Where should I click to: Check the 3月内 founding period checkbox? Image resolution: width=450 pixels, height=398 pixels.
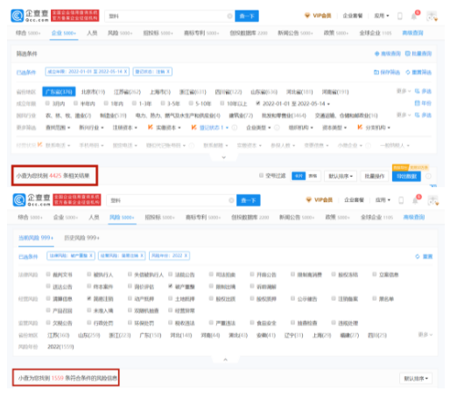click(x=47, y=103)
